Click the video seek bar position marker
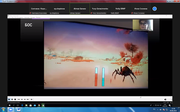This screenshot has width=180, height=112. (140, 97)
